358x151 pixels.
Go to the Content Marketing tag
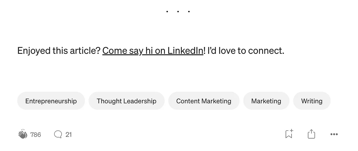(x=204, y=101)
